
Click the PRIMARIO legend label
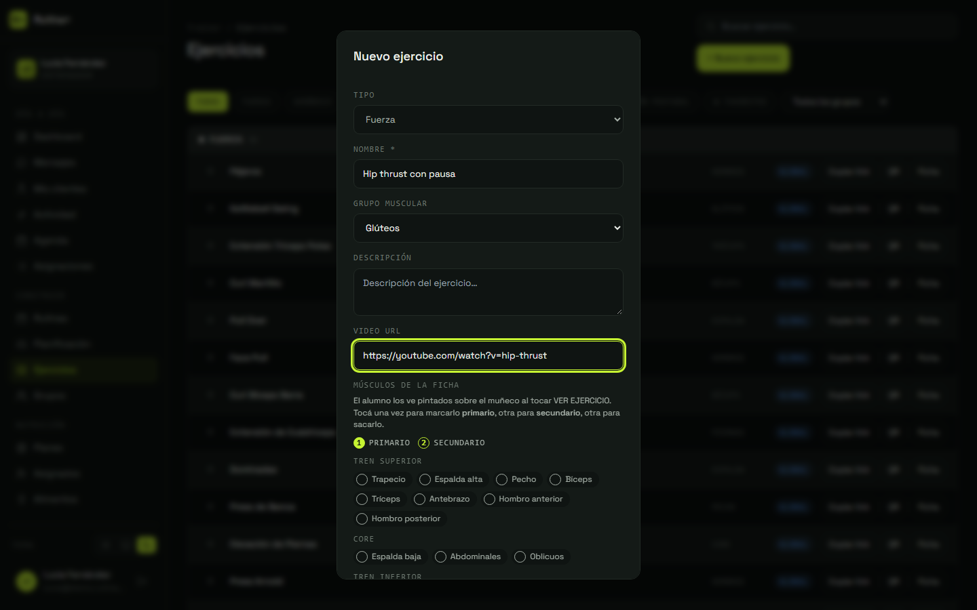(x=389, y=443)
